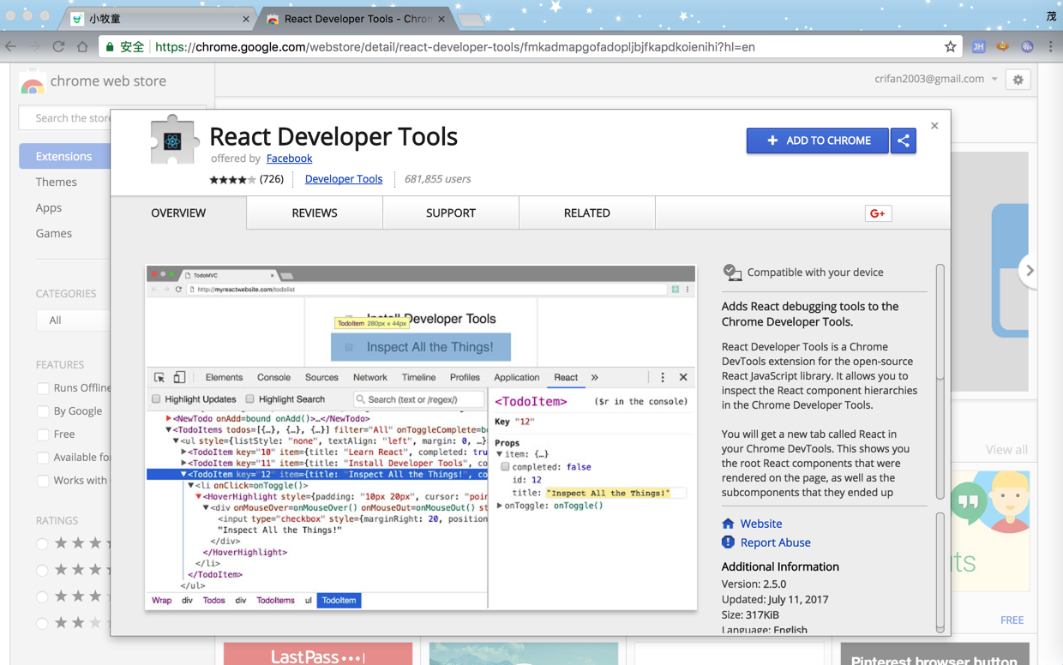
Task: Check the Free feature checkbox
Action: [x=43, y=434]
